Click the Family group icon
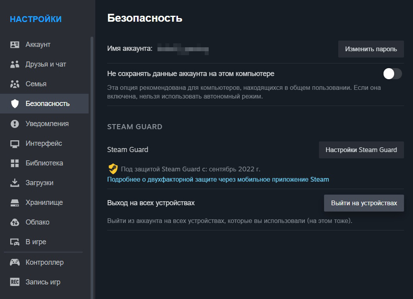 coord(15,84)
